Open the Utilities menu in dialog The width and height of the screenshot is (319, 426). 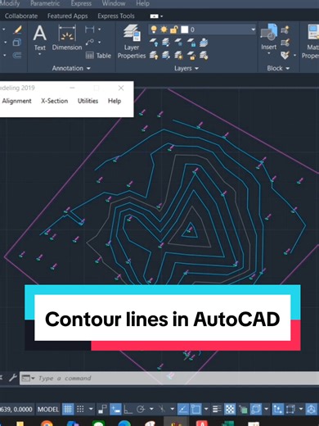[x=88, y=101]
